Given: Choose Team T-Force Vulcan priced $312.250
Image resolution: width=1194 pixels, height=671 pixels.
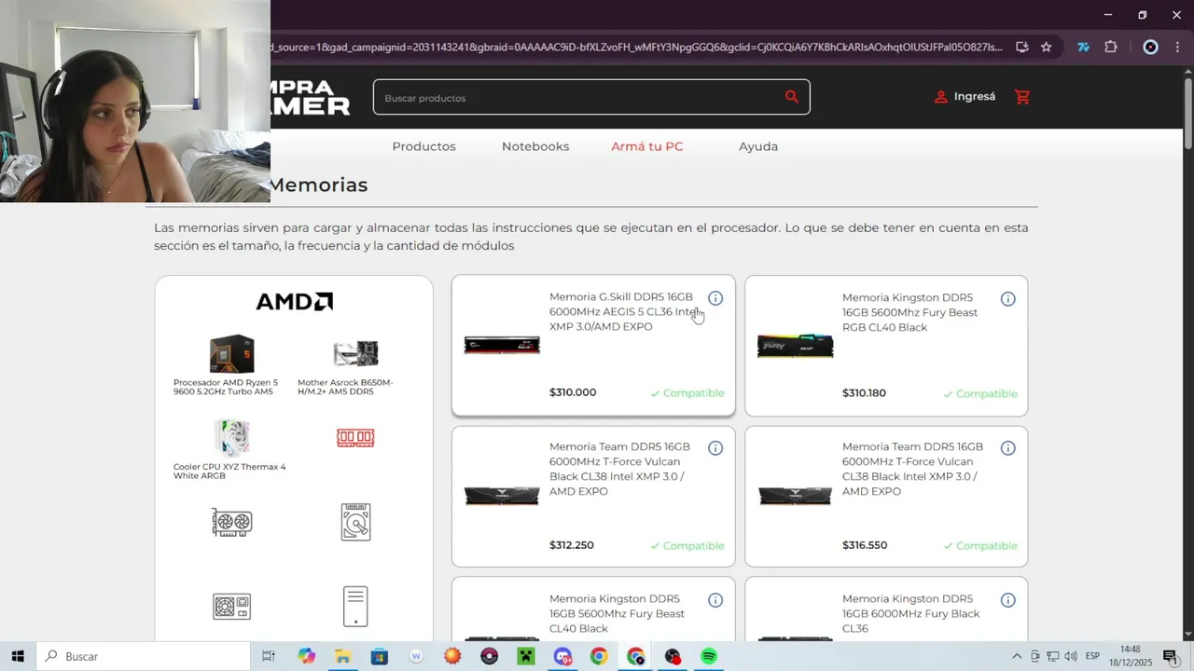Looking at the screenshot, I should coord(593,497).
